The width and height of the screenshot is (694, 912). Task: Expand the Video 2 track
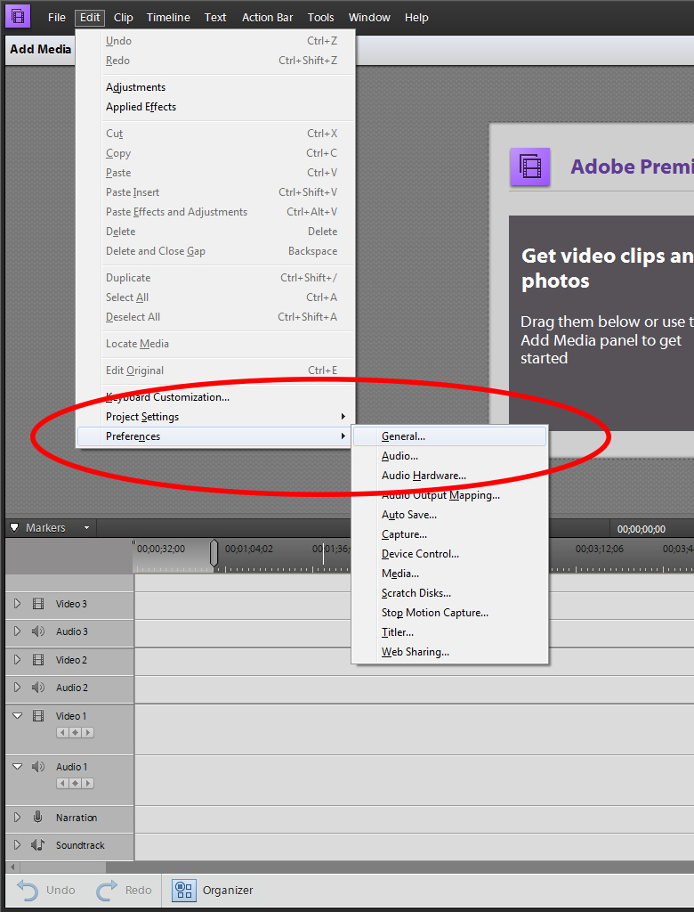click(x=18, y=660)
